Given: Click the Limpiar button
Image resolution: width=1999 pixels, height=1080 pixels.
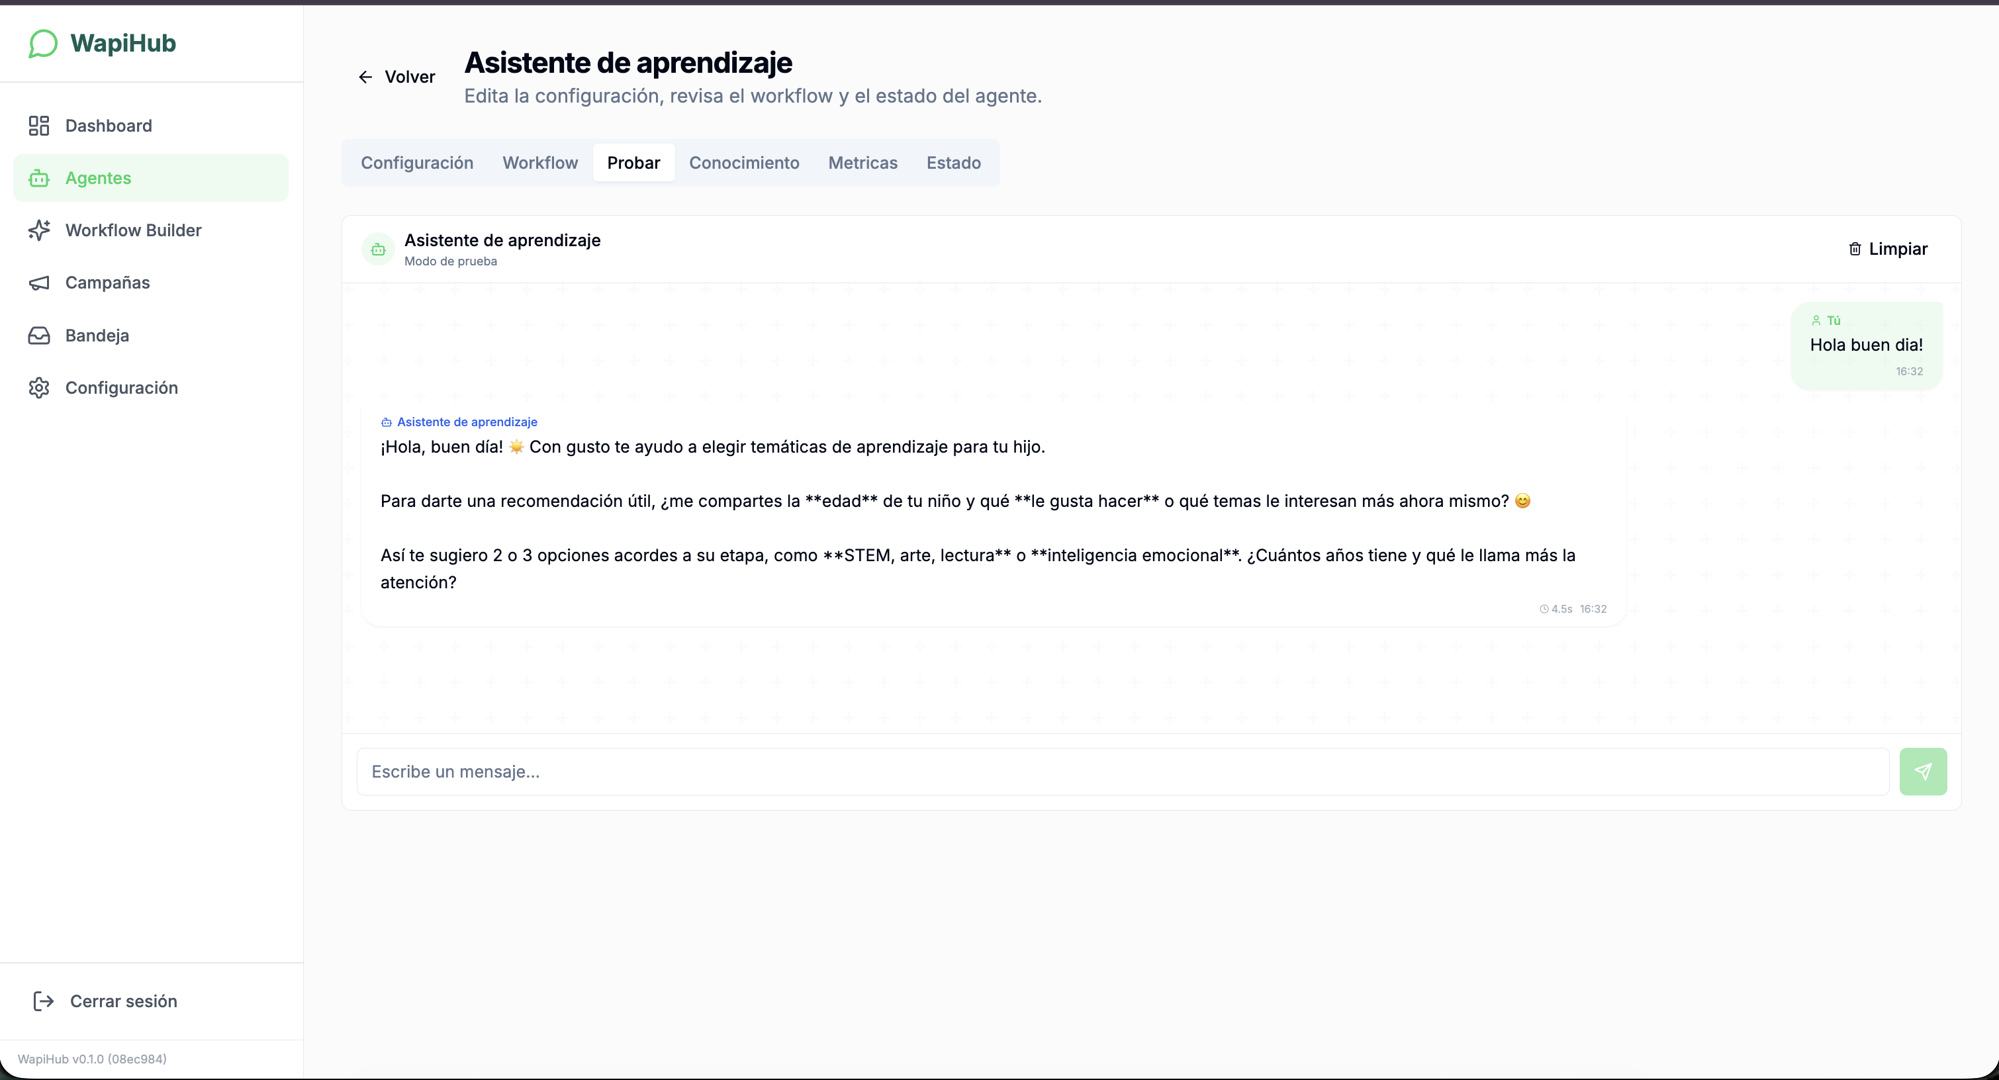Looking at the screenshot, I should point(1888,249).
